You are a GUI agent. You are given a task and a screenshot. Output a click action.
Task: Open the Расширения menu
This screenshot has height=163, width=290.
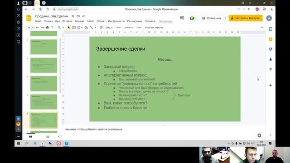point(135,21)
